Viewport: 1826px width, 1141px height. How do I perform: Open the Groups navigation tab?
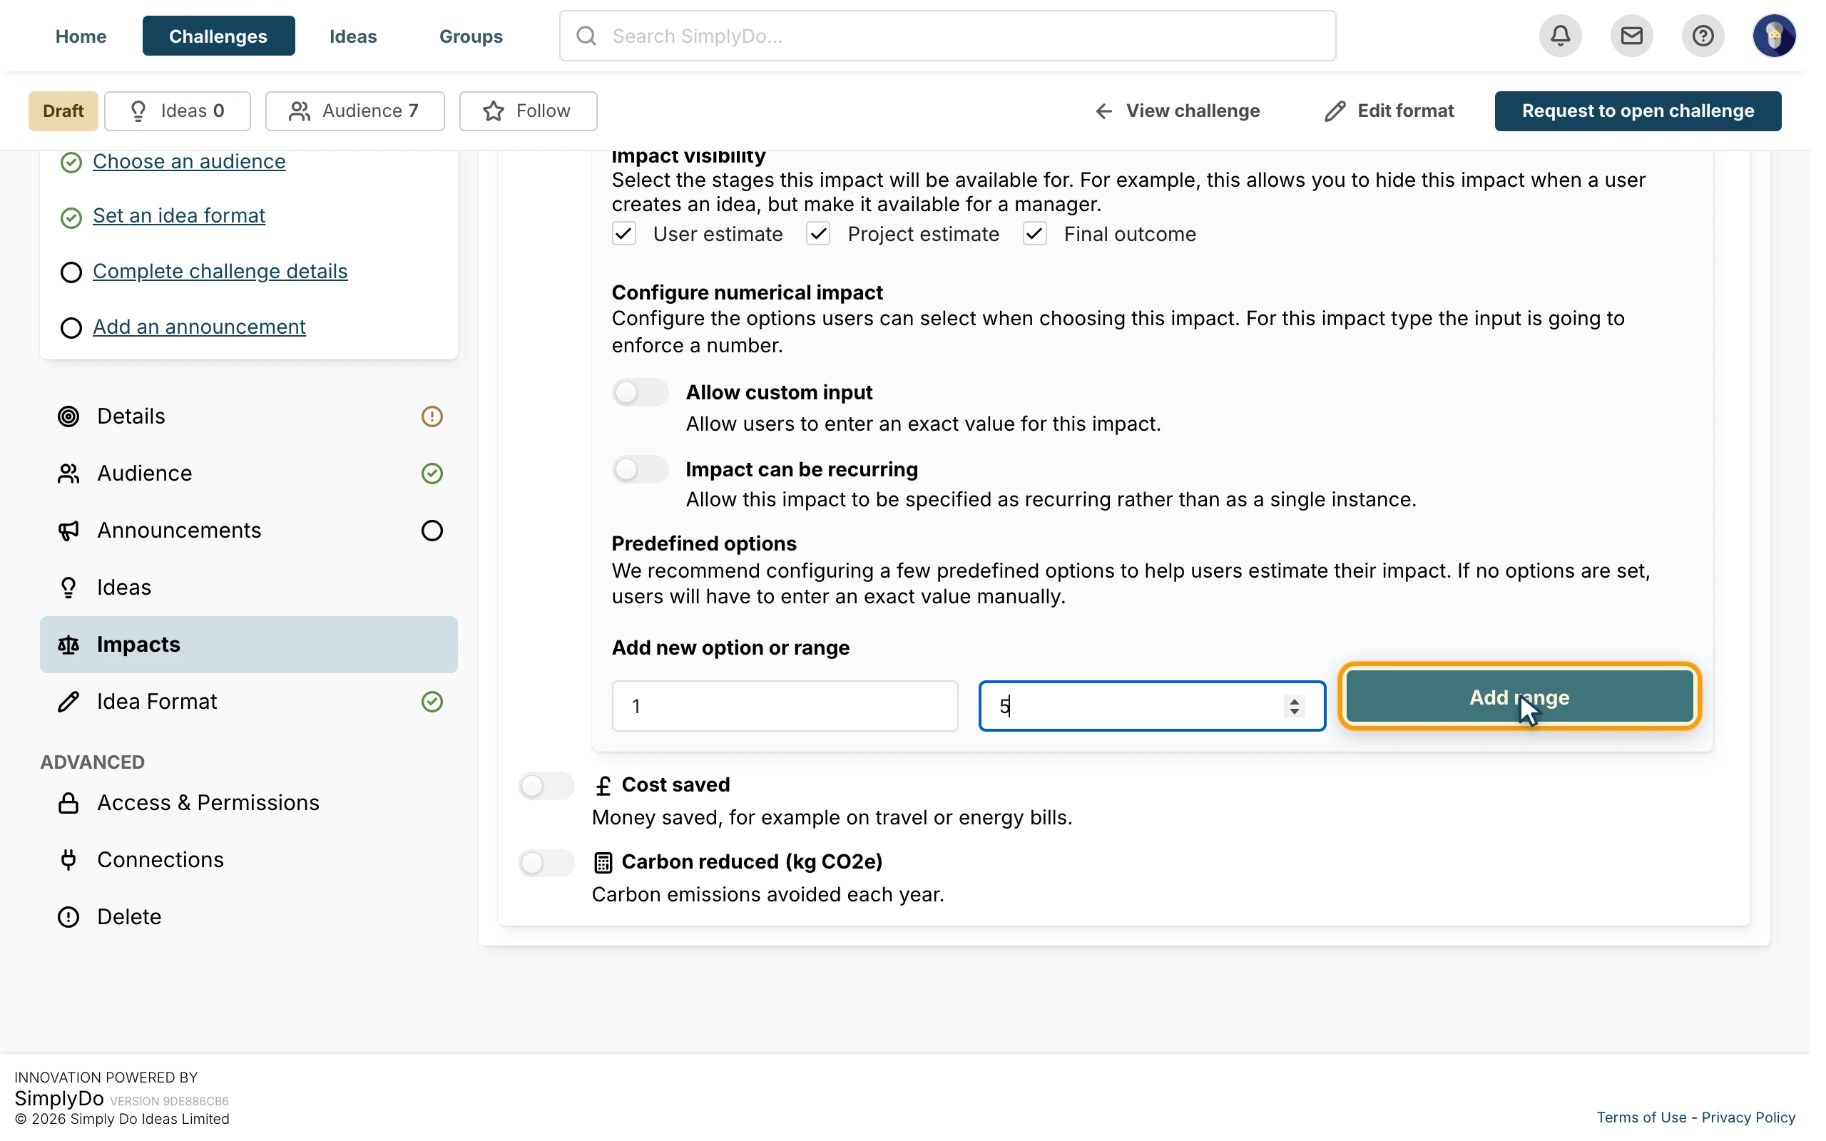[x=471, y=36]
